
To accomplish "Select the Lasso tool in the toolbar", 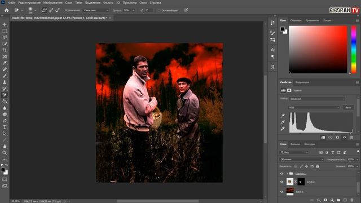I will click(5, 37).
